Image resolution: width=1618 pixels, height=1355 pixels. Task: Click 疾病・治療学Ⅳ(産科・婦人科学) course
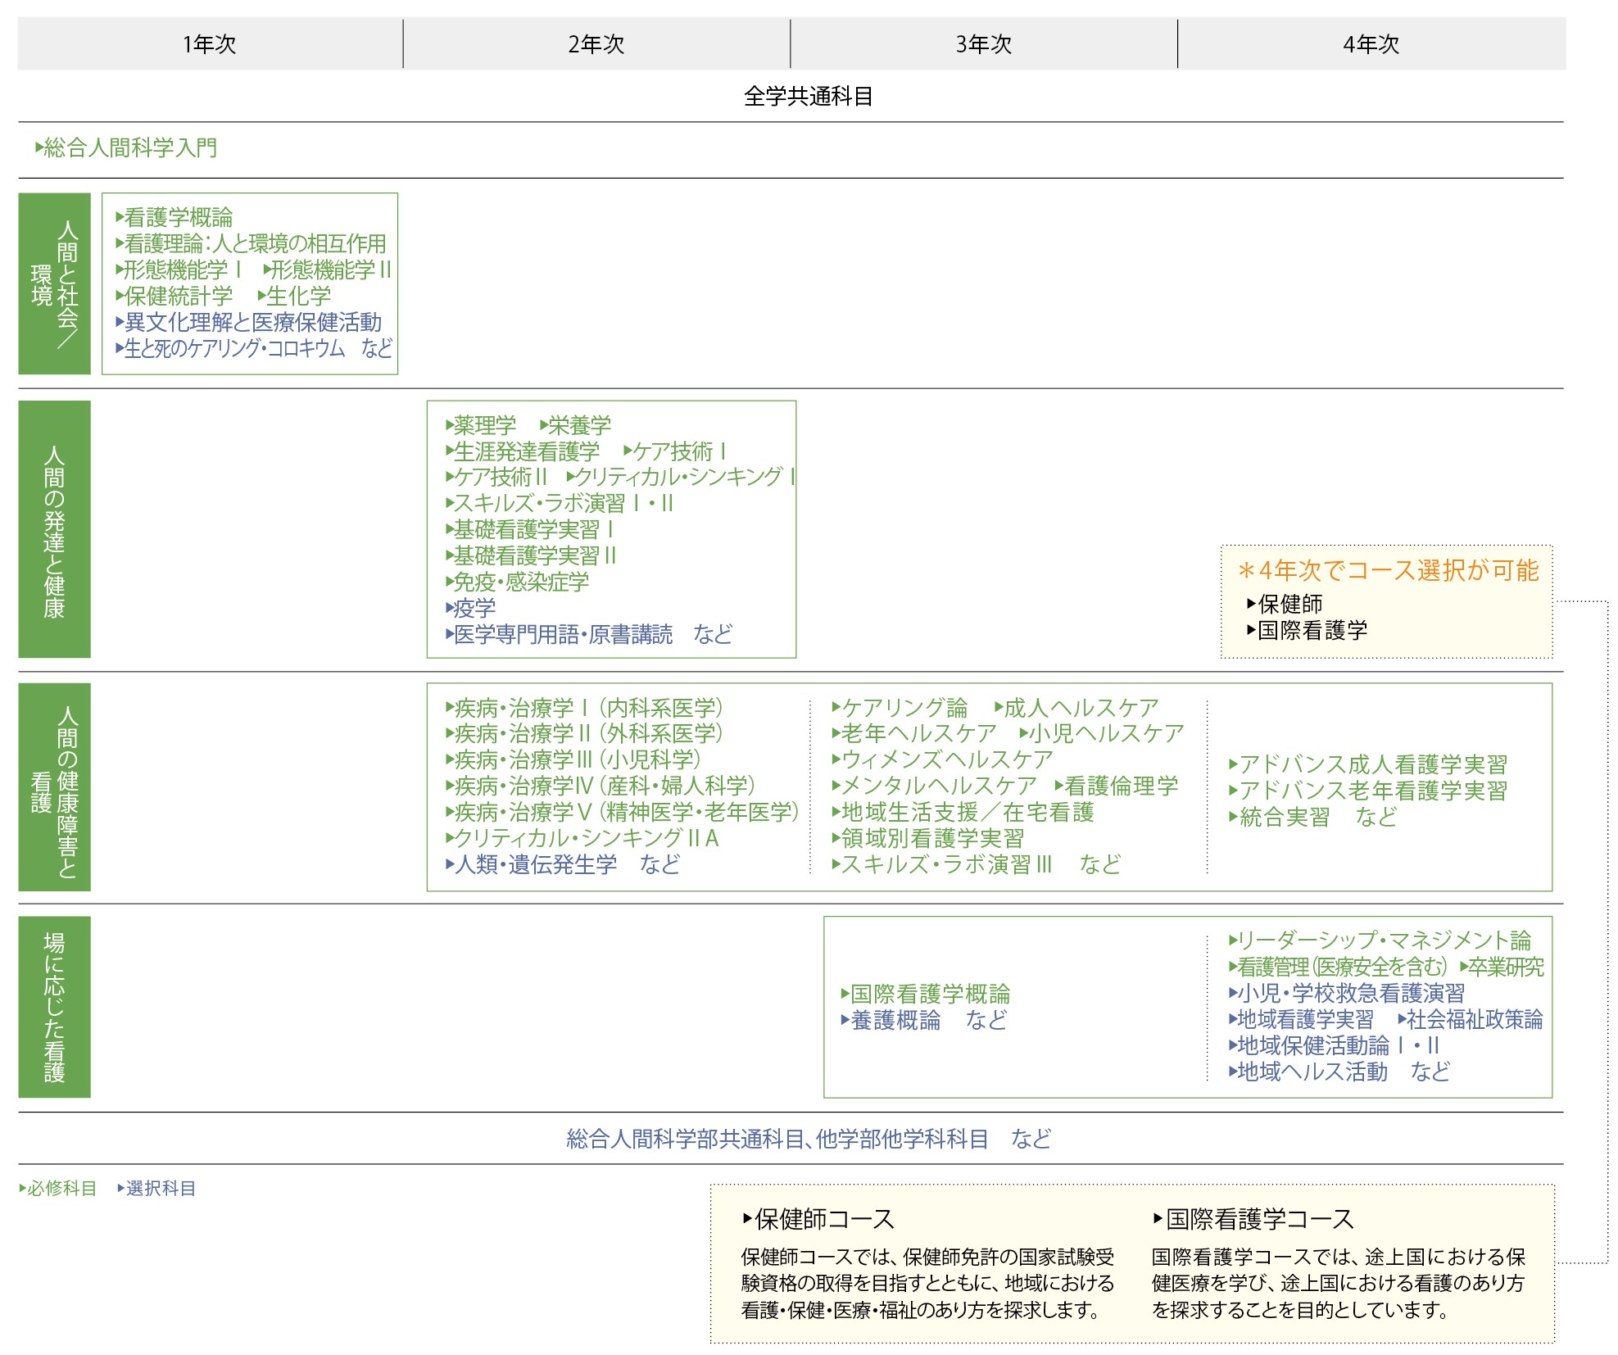coord(601,786)
